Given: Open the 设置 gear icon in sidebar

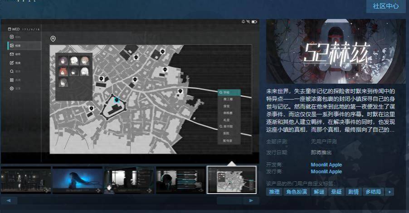Looking at the screenshot, I should [11, 89].
